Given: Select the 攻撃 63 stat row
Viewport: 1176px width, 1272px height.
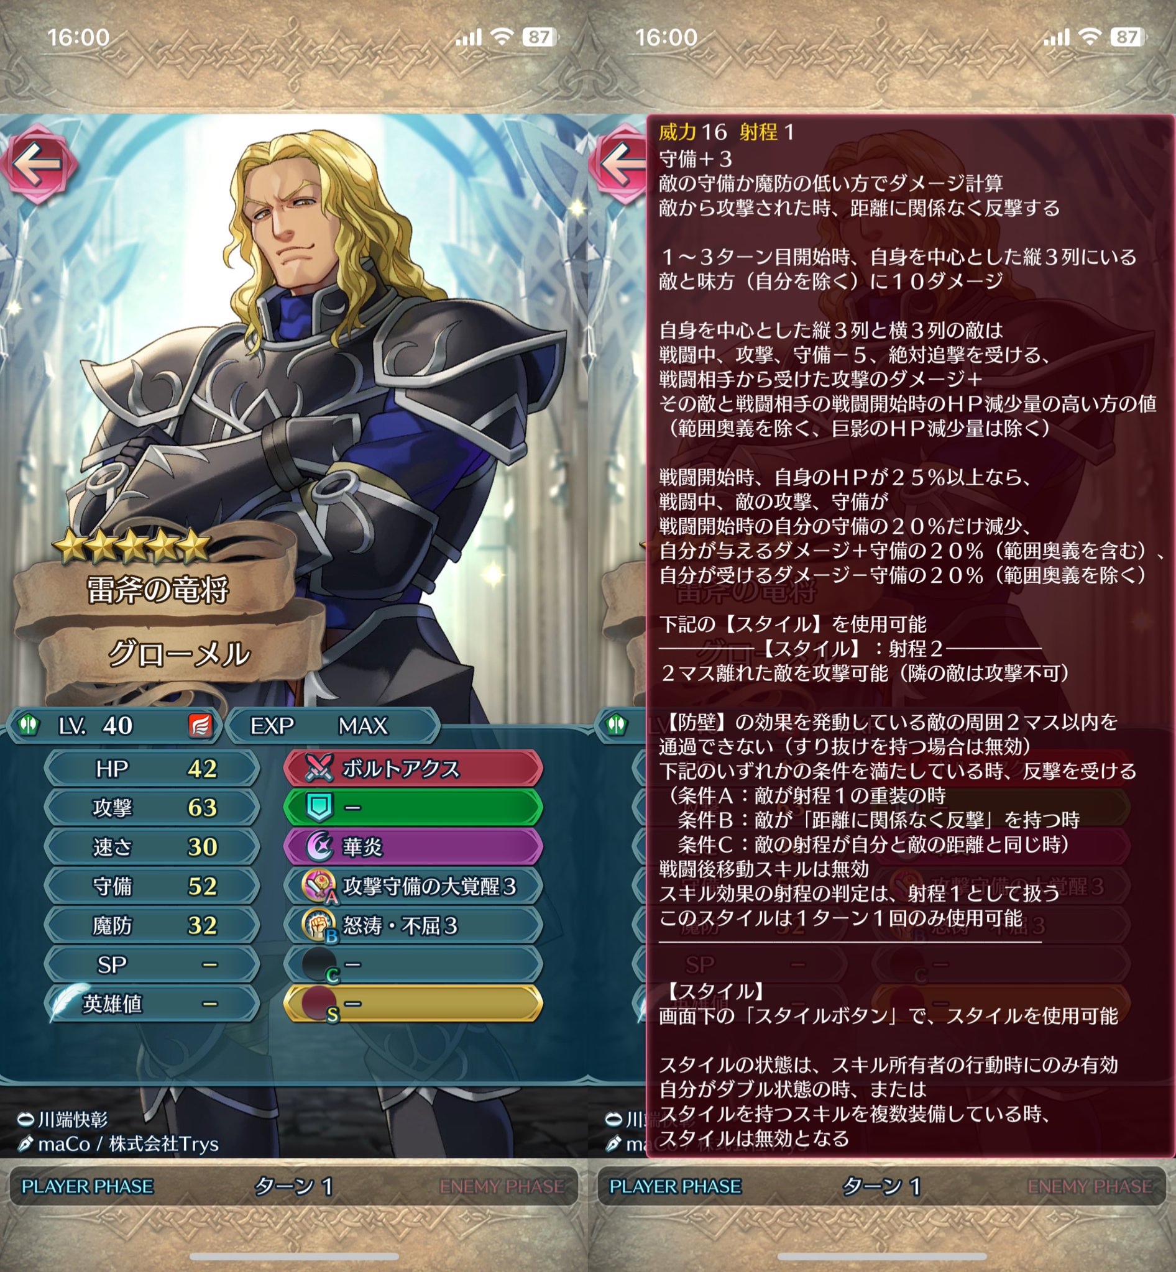Looking at the screenshot, I should [152, 807].
